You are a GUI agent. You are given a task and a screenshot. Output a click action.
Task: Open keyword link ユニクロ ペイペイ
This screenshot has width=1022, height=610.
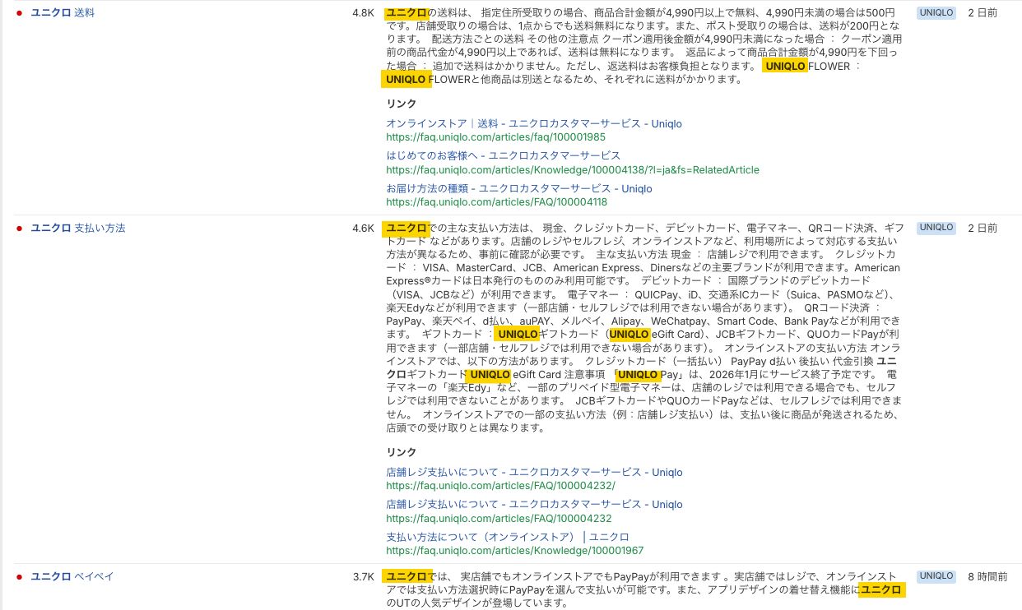pyautogui.click(x=72, y=576)
